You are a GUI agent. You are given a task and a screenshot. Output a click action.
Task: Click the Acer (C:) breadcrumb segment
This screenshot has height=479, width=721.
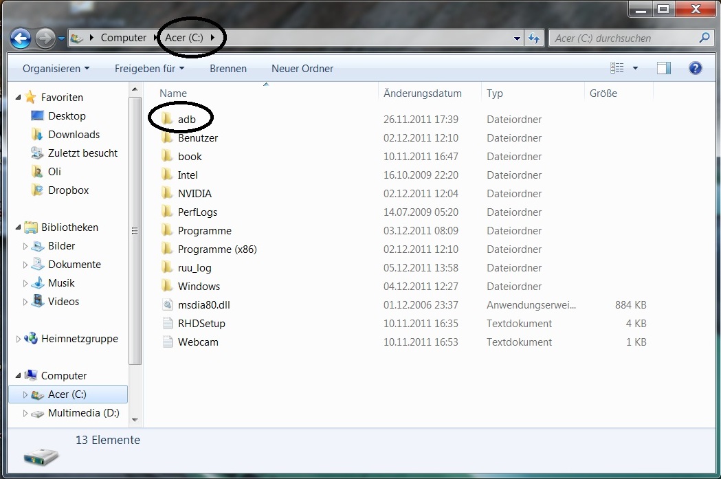pyautogui.click(x=184, y=38)
